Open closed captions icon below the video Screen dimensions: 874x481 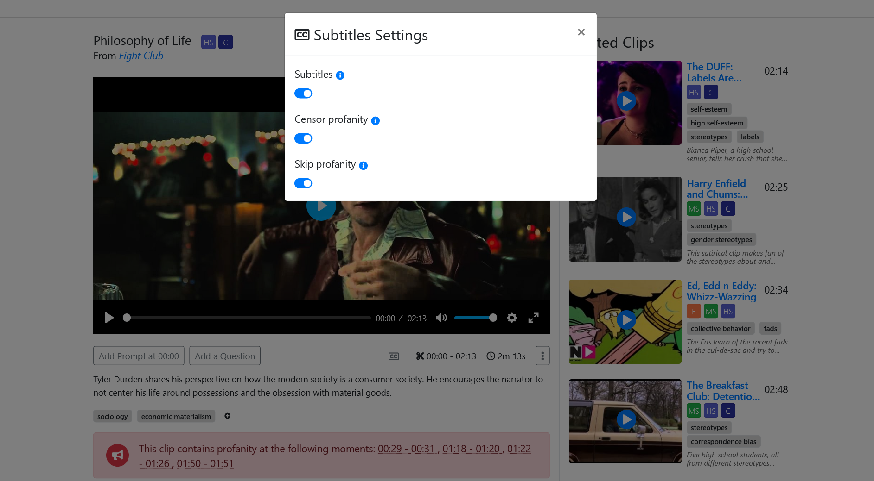[394, 356]
